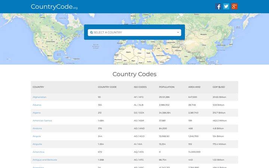Open the Anguilla country link
The height and width of the screenshot is (168, 269).
tap(37, 144)
